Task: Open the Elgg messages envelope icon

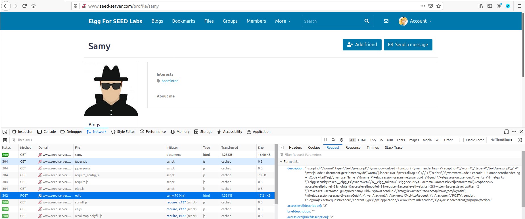Action: (386, 21)
